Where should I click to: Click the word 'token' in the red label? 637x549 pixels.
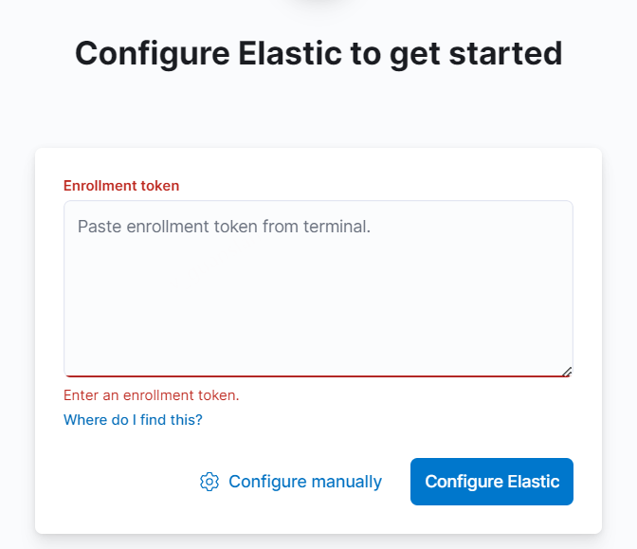click(160, 186)
